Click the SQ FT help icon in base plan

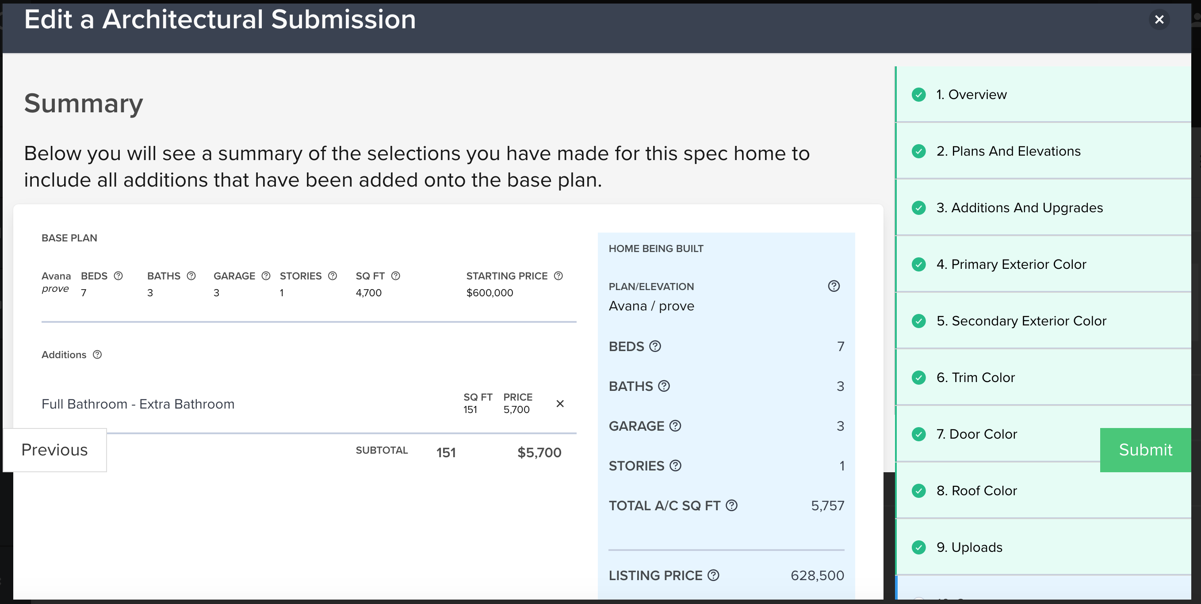tap(395, 276)
